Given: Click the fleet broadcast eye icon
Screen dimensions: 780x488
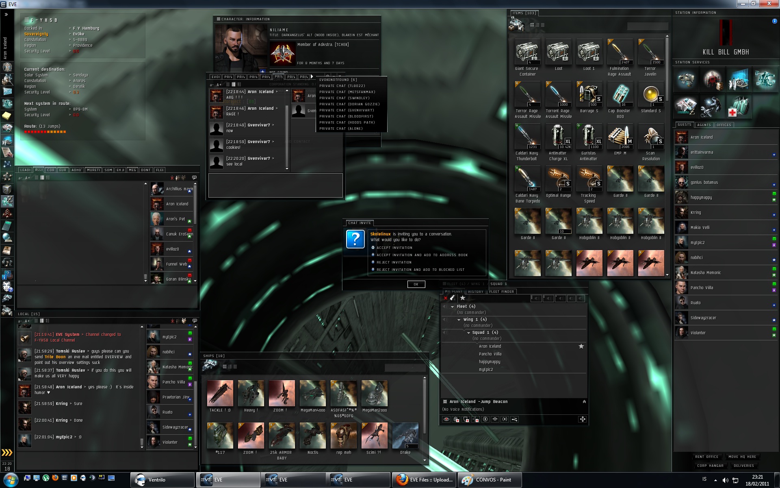Looking at the screenshot, I should 446,419.
